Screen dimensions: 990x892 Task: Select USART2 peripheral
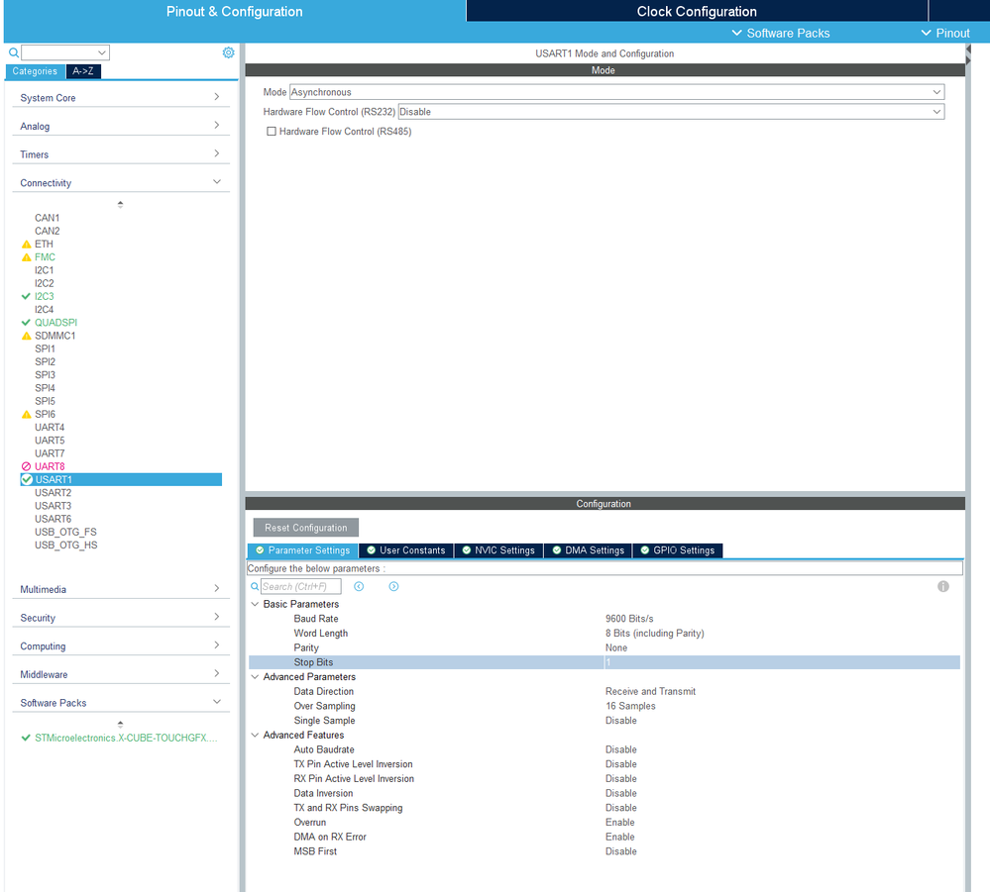54,493
